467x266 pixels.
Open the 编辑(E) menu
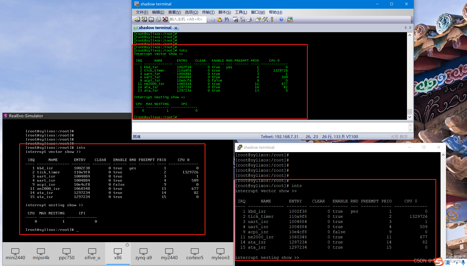tap(158, 12)
